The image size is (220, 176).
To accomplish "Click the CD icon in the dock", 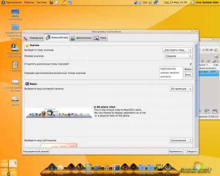I will pos(61,167).
